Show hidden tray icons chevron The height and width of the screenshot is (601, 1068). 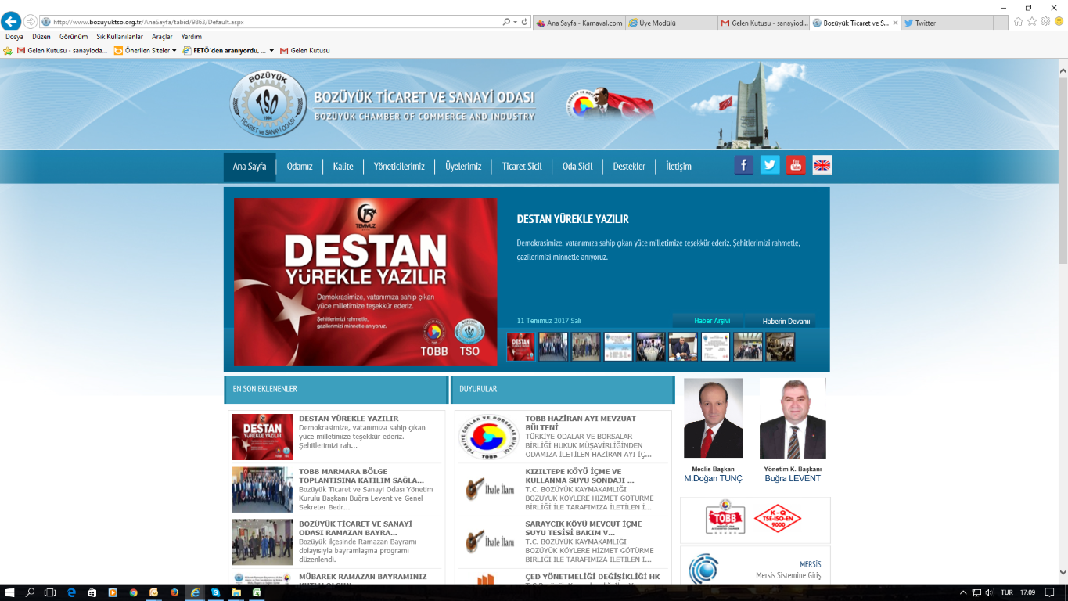(x=962, y=592)
